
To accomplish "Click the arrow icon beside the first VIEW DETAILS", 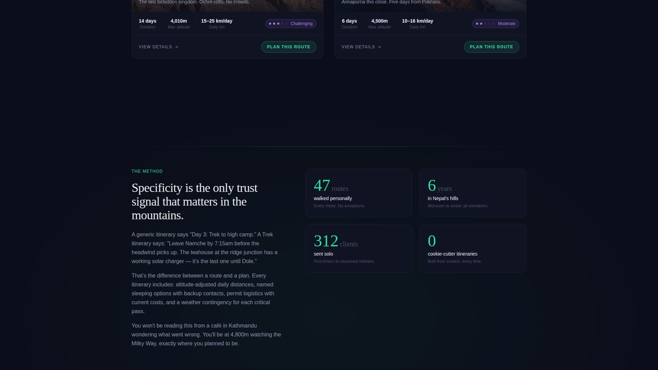I will pos(176,47).
